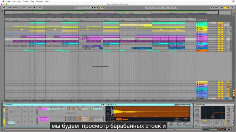Toggle the info view circle at bottom-left
Image resolution: width=236 pixels, height=132 pixels.
[x=2, y=129]
